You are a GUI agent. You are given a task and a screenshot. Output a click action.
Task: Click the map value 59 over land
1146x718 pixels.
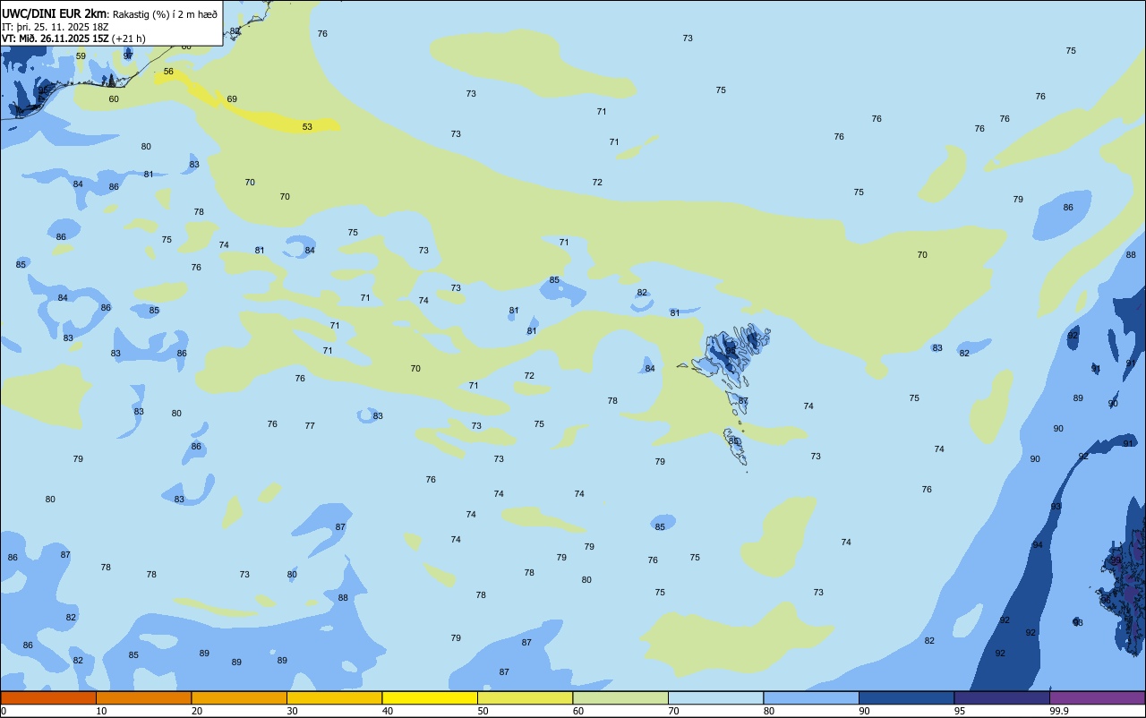[x=81, y=56]
